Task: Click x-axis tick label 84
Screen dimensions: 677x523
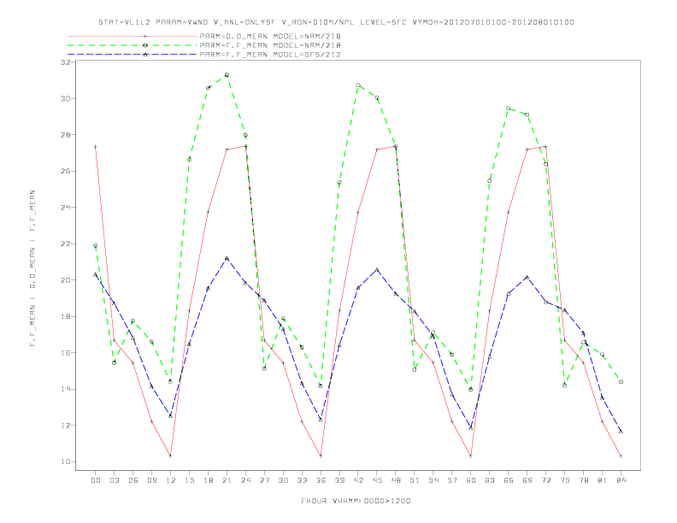Action: 621,480
